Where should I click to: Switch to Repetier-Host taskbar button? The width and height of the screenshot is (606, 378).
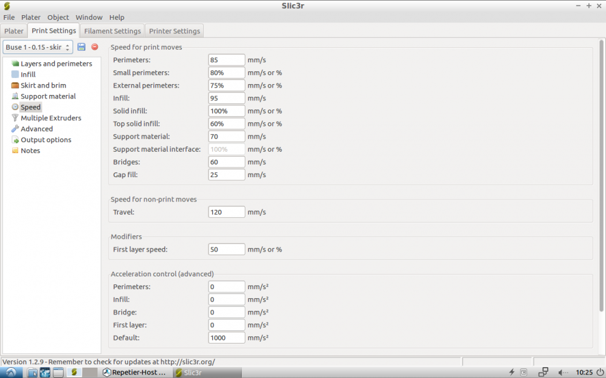coord(135,372)
